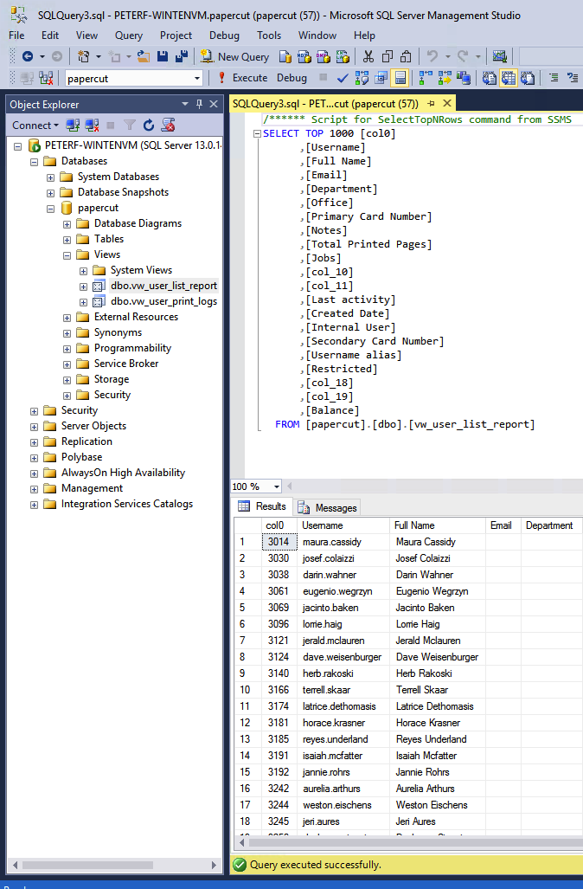The width and height of the screenshot is (583, 889).
Task: Toggle the highlighted IntelliSense Enabled icon
Action: coord(400,78)
